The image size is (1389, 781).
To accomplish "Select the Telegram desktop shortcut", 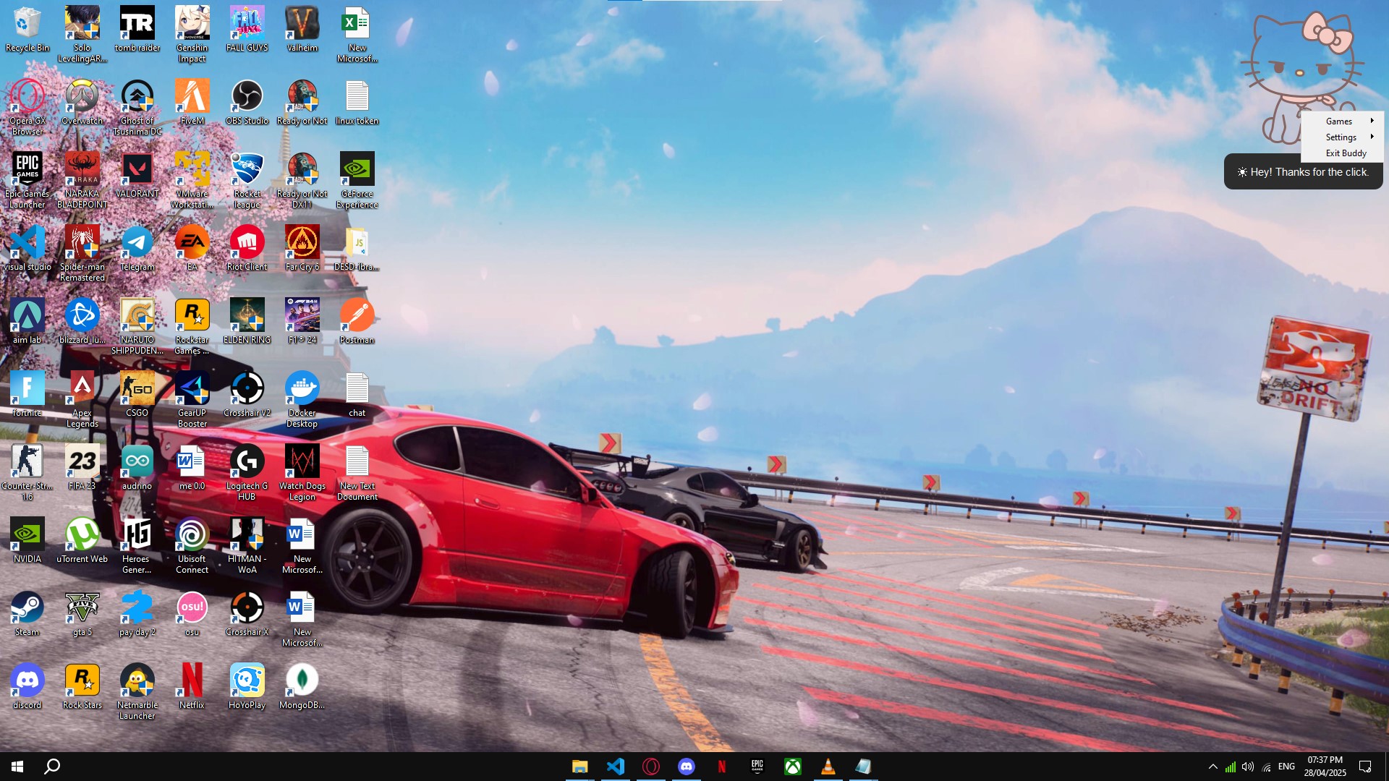I will (x=137, y=249).
